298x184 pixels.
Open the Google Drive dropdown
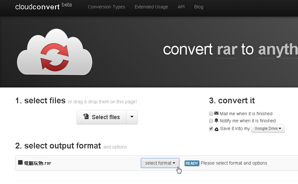(268, 128)
